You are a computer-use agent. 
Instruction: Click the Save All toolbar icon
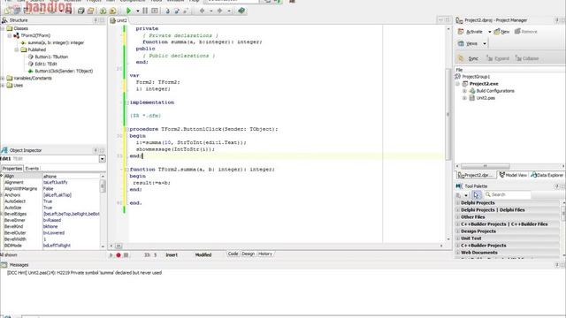pyautogui.click(x=81, y=11)
